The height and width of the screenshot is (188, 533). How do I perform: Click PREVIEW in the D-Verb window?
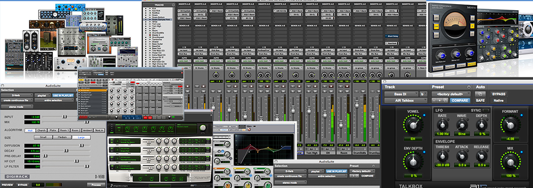8,185
